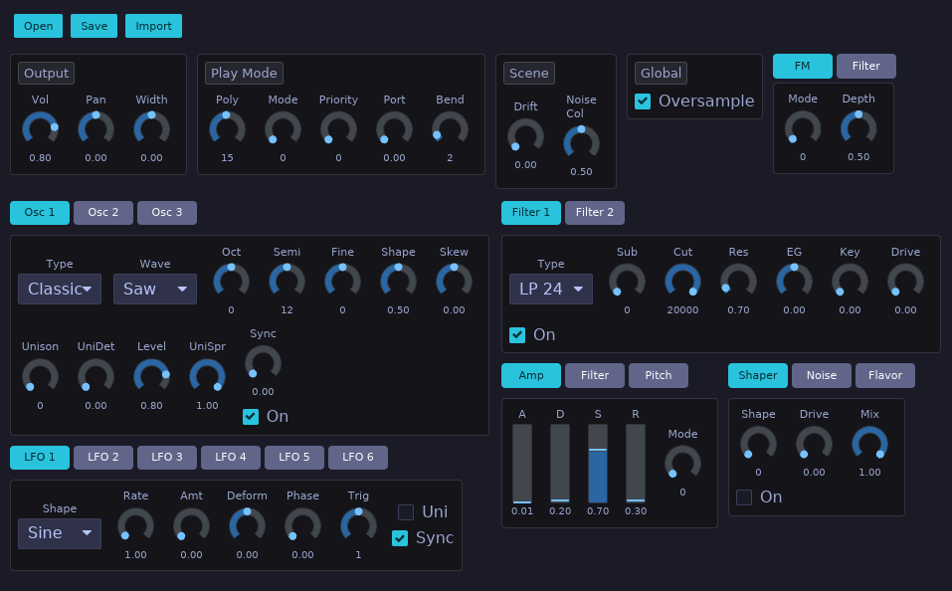Click the Attack envelope slider
This screenshot has height=591, width=952.
522,464
